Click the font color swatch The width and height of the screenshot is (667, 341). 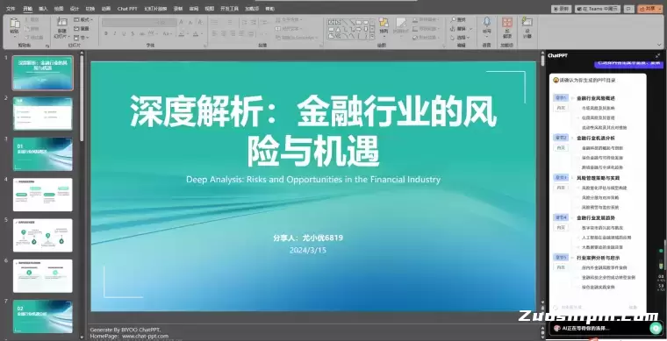[195, 34]
